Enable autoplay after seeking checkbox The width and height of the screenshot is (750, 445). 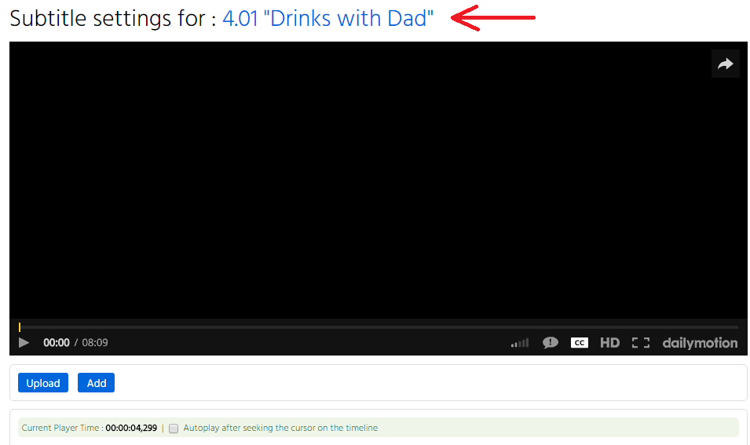(x=174, y=429)
